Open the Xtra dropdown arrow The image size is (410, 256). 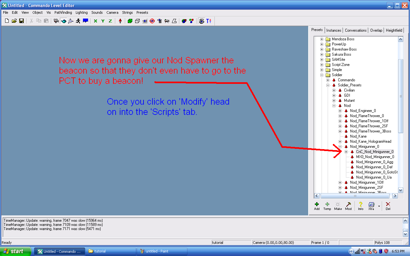click(379, 206)
